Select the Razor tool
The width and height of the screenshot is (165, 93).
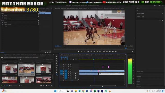56,63
